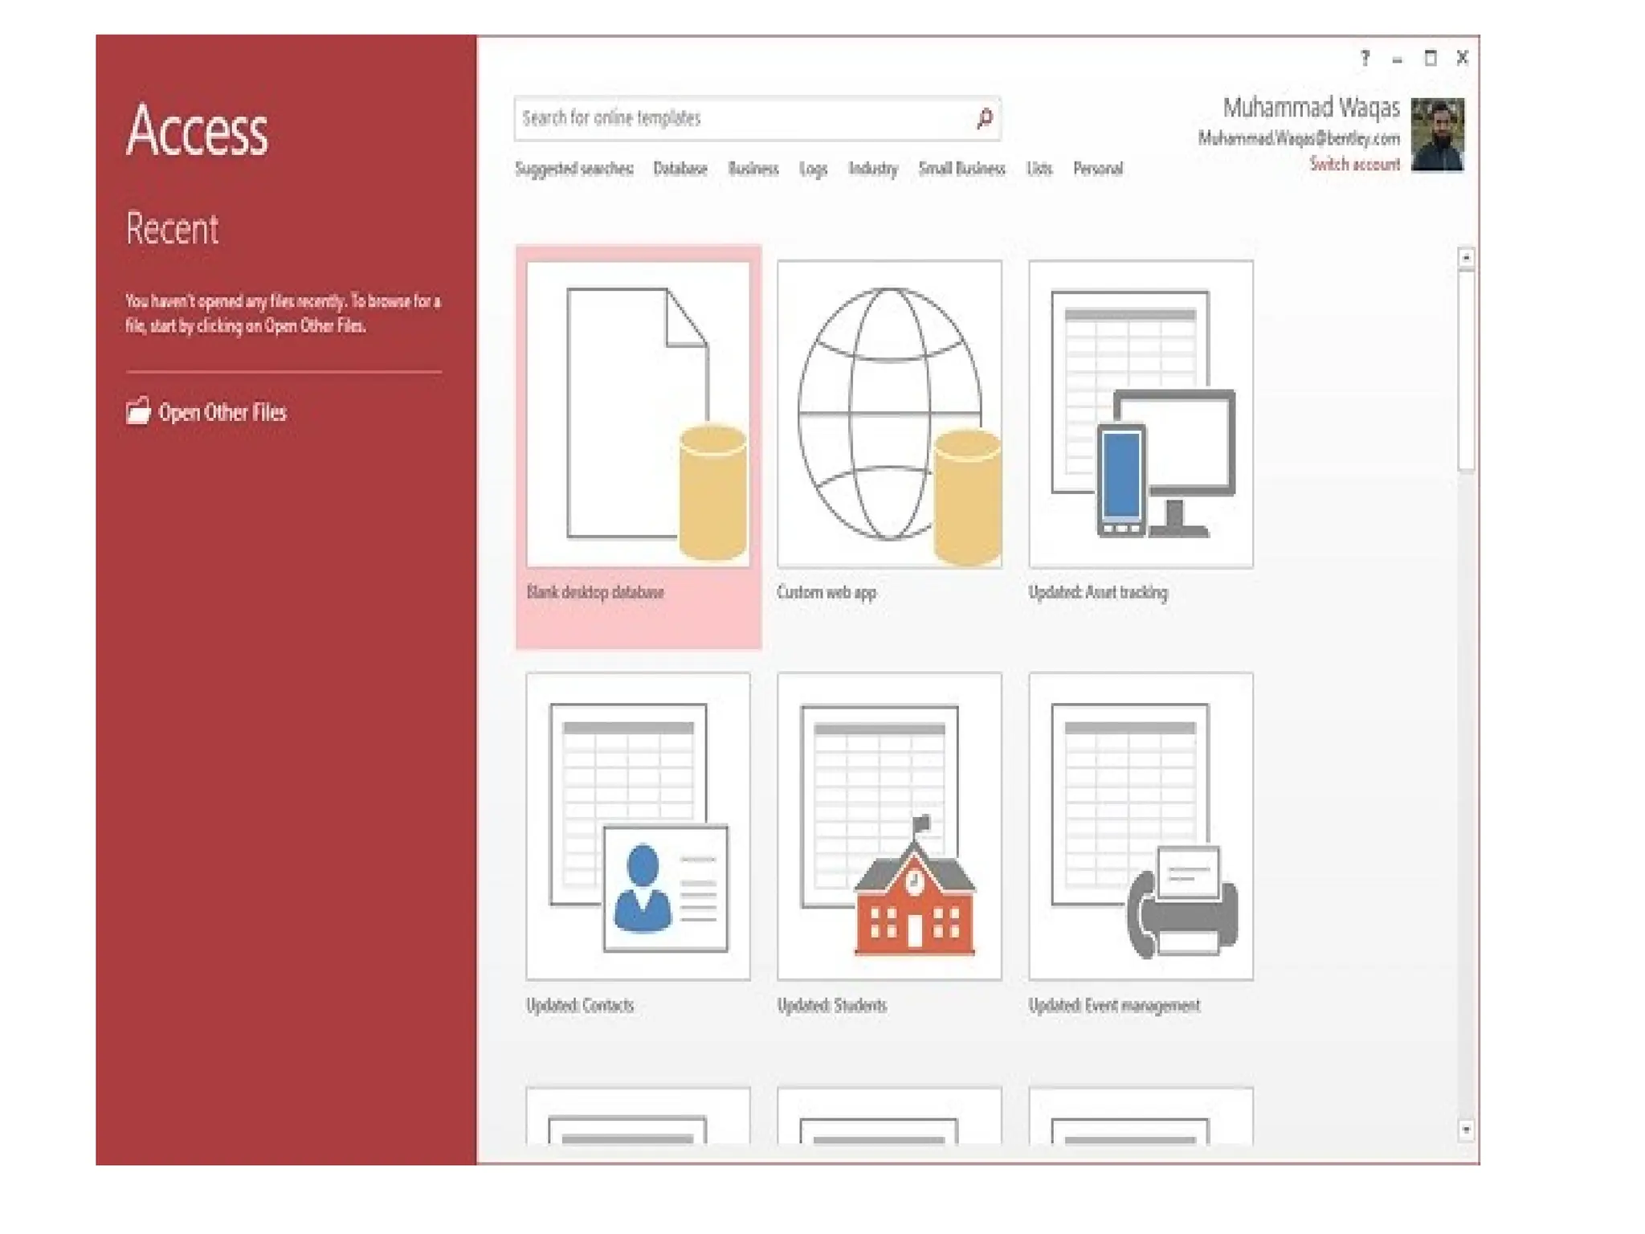Viewport: 1645px width, 1234px height.
Task: Click the Open Other Files folder icon
Action: [138, 411]
